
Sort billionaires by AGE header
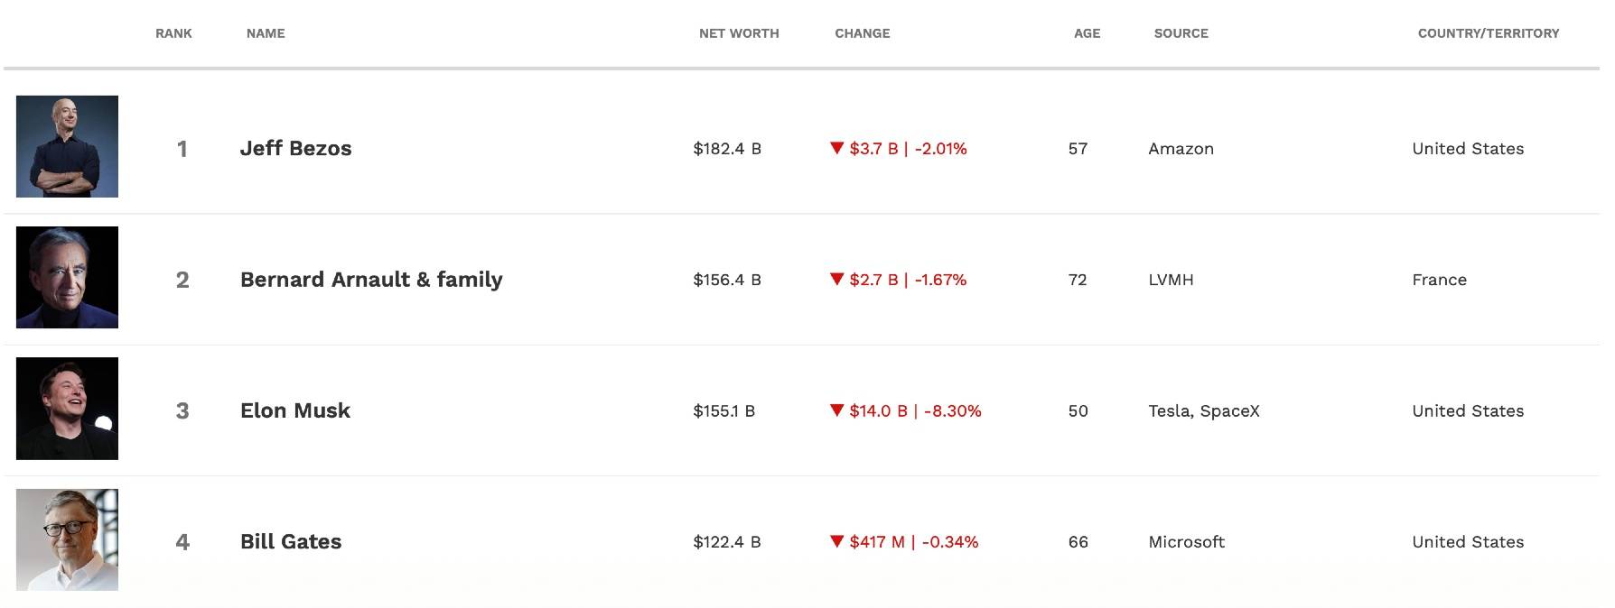point(1087,33)
